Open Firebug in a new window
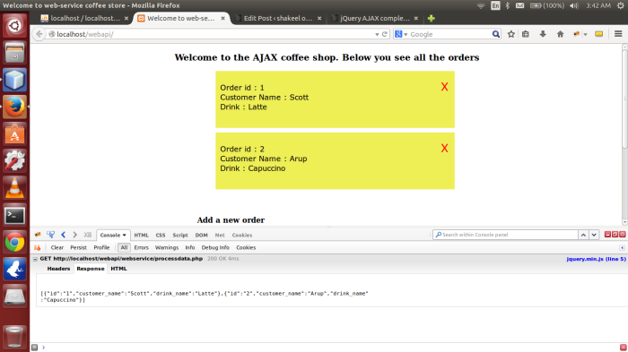Viewport: 628px width, 352px height. tap(615, 235)
